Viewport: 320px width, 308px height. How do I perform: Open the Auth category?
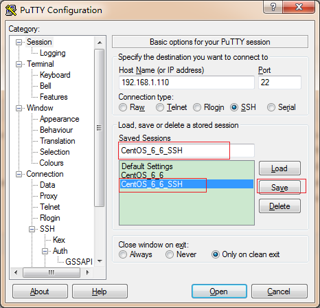click(x=60, y=251)
